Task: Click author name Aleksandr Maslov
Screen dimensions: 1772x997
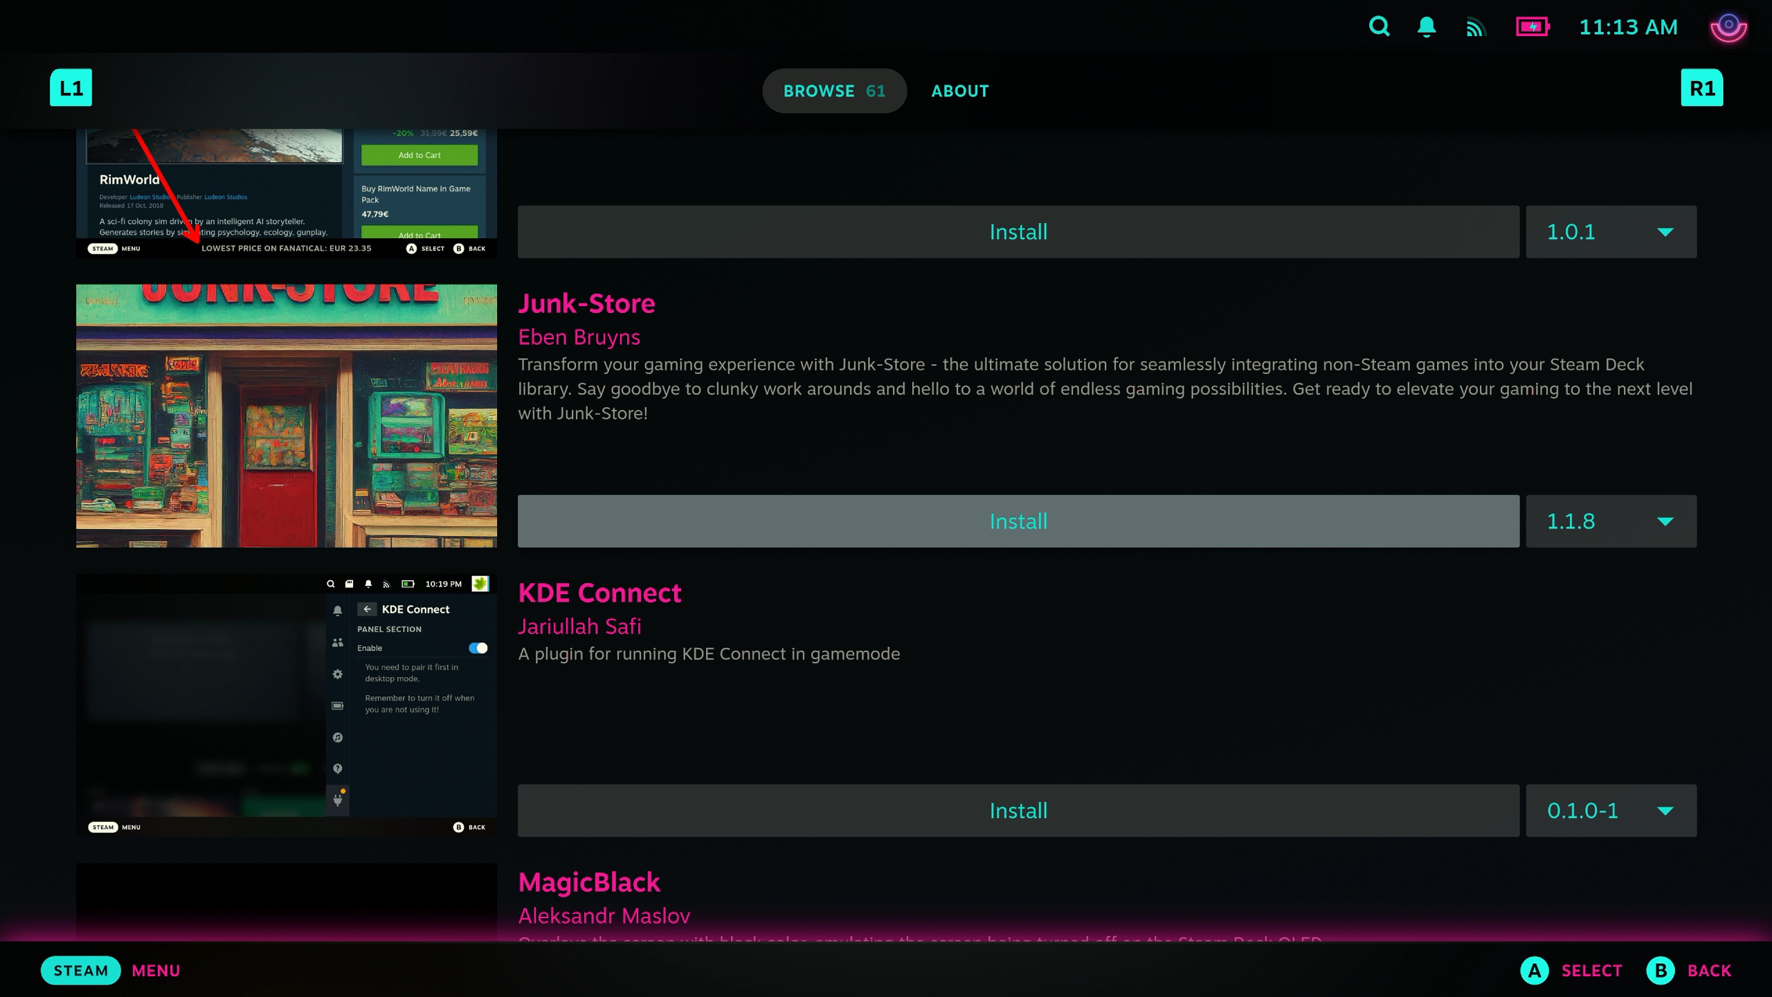Action: [604, 916]
